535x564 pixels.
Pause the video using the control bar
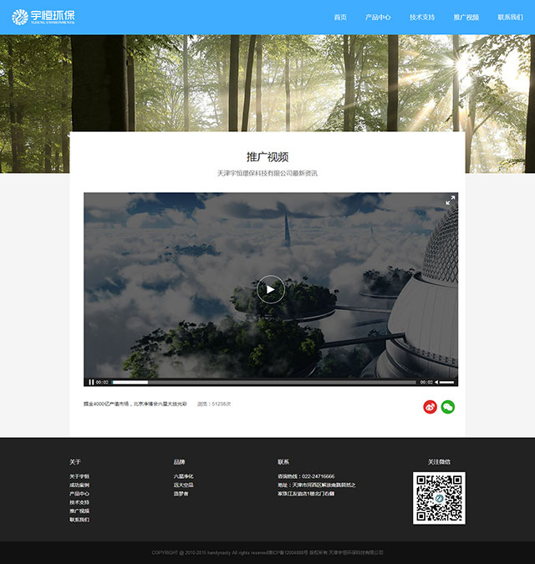click(91, 382)
